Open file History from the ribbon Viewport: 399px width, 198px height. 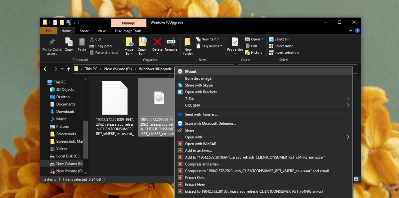pos(254,52)
